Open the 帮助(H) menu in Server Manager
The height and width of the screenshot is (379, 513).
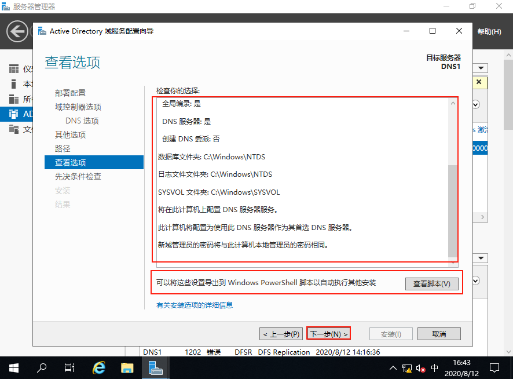(x=489, y=31)
